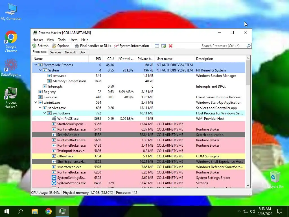This screenshot has width=289, height=217.
Task: Click the scrollbar down arrow
Action: (248, 185)
